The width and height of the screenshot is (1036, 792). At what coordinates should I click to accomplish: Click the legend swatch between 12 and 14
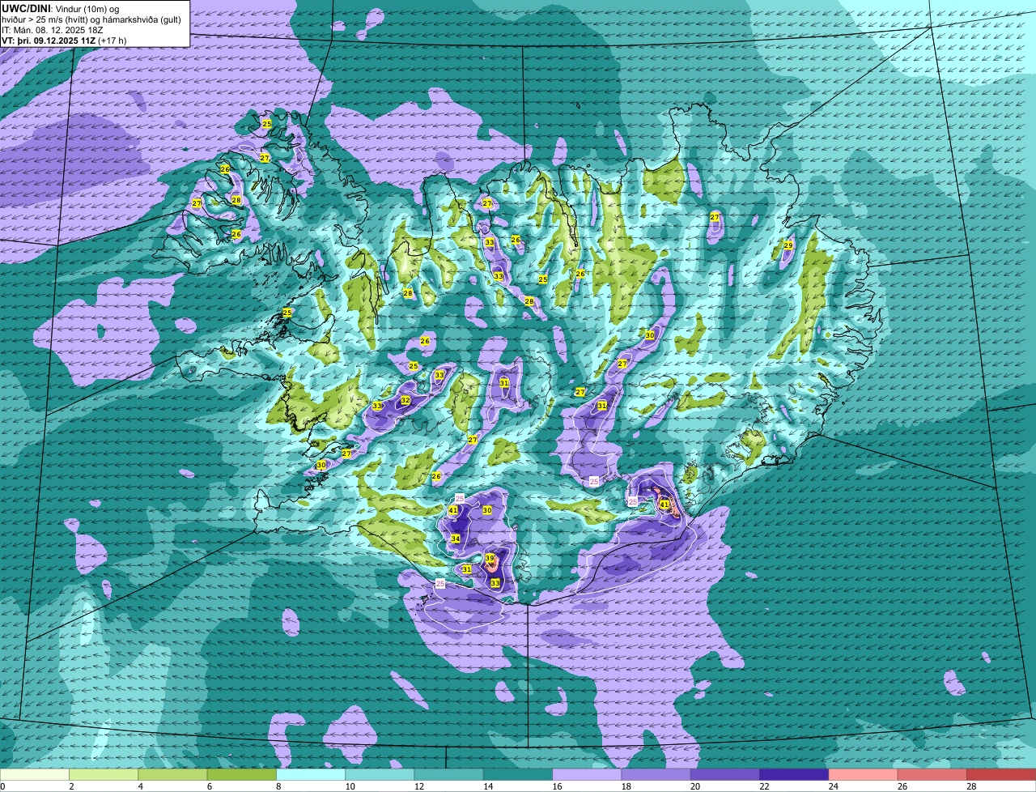point(449,775)
